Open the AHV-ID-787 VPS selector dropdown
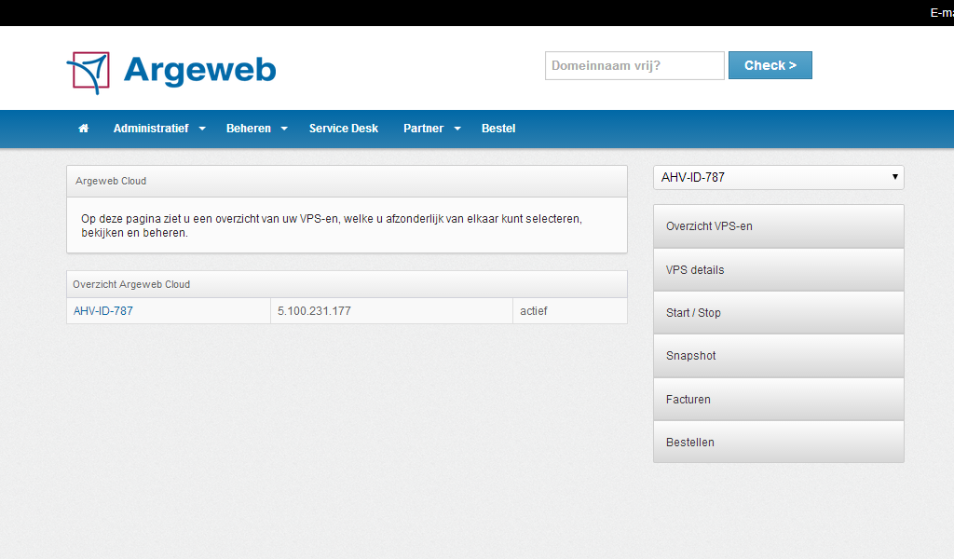The width and height of the screenshot is (954, 559). (778, 177)
